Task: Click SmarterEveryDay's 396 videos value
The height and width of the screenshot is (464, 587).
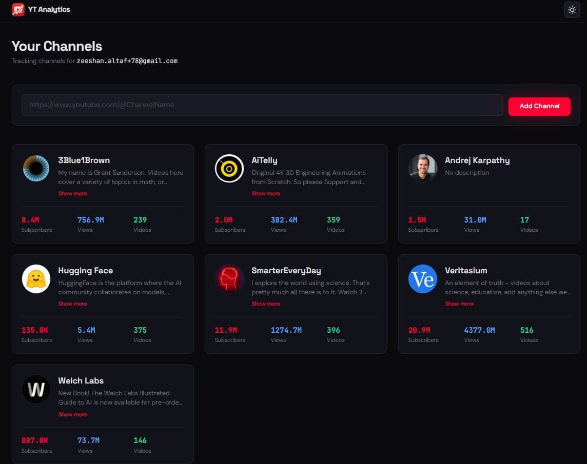Action: coord(333,330)
